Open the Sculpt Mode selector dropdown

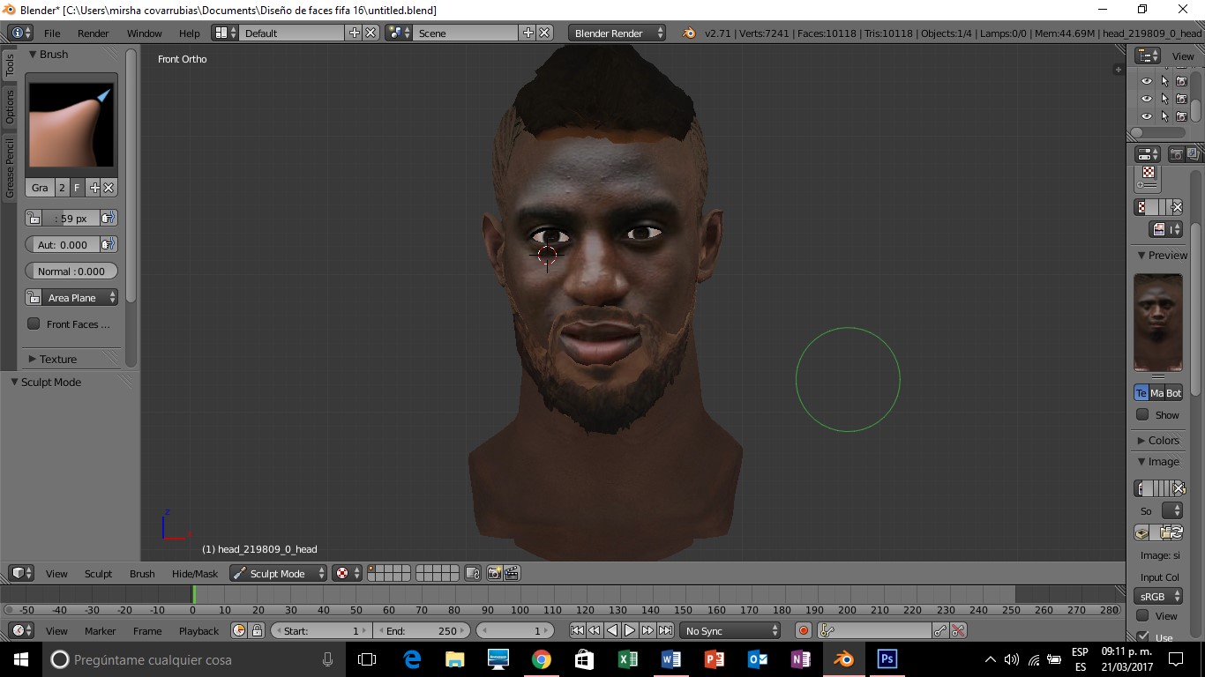click(x=278, y=573)
